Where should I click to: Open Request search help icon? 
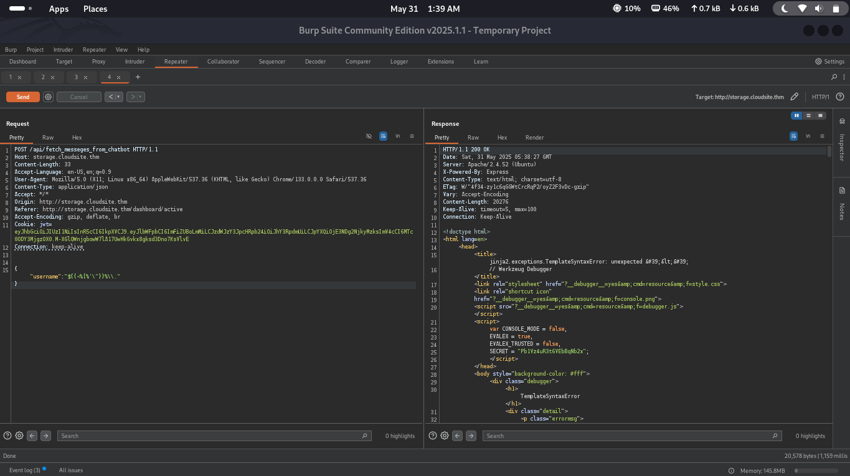click(7, 436)
